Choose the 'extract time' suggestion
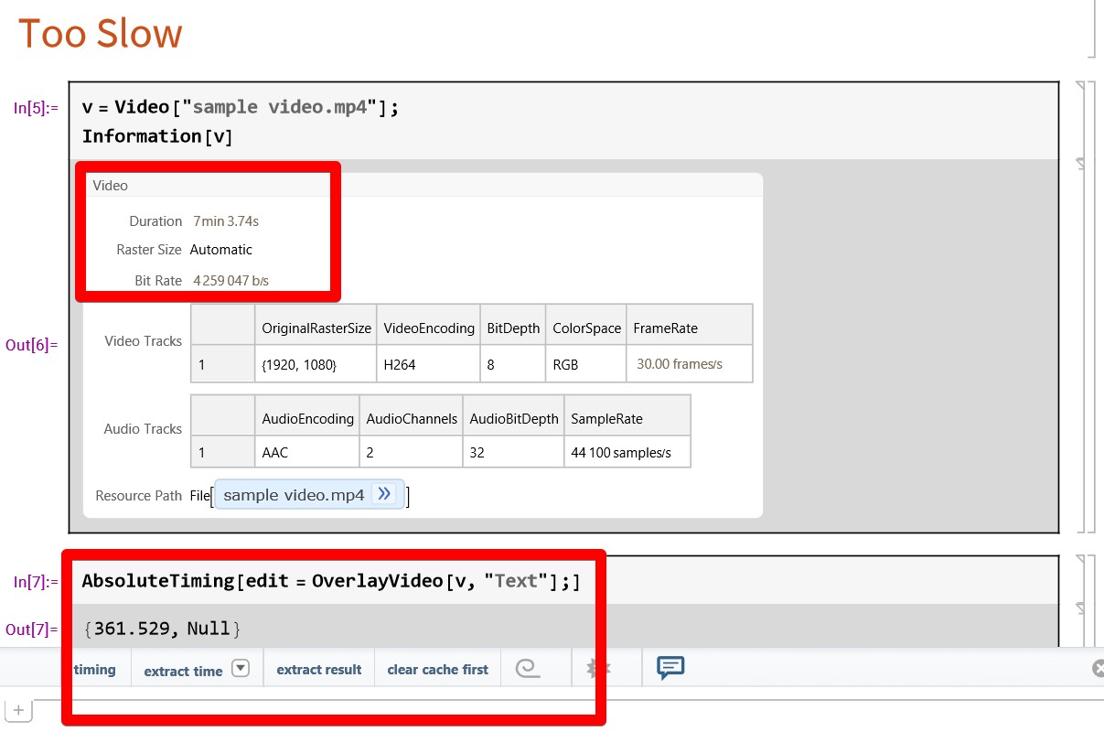This screenshot has width=1104, height=753. tap(183, 671)
